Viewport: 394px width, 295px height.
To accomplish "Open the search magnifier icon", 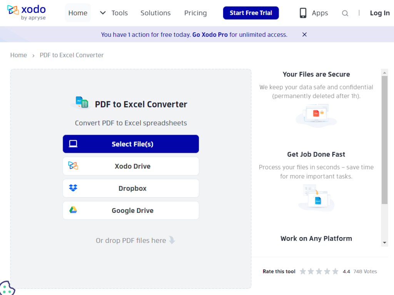I will coord(345,13).
